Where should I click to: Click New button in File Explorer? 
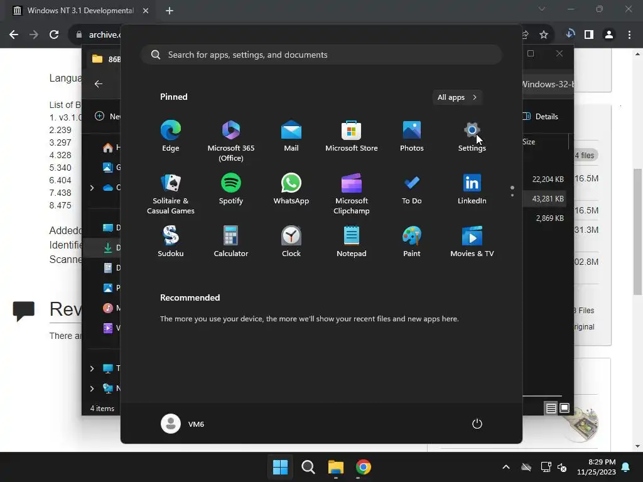pos(107,116)
